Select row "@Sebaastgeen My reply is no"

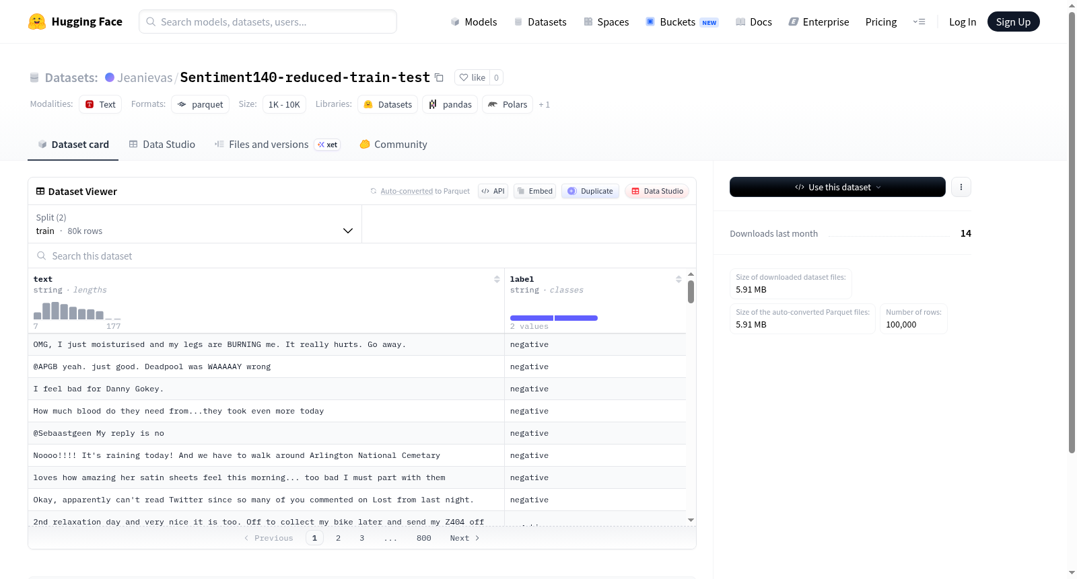click(x=357, y=433)
